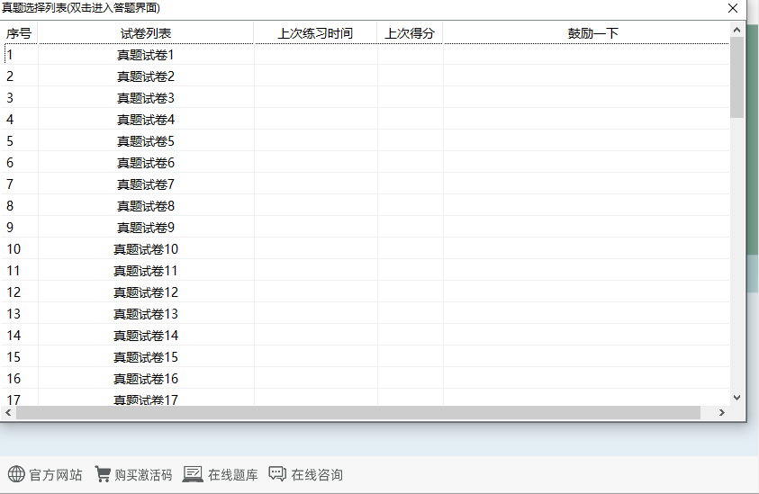759x494 pixels.
Task: Click the vertical scrollbar down arrow
Action: [x=736, y=397]
